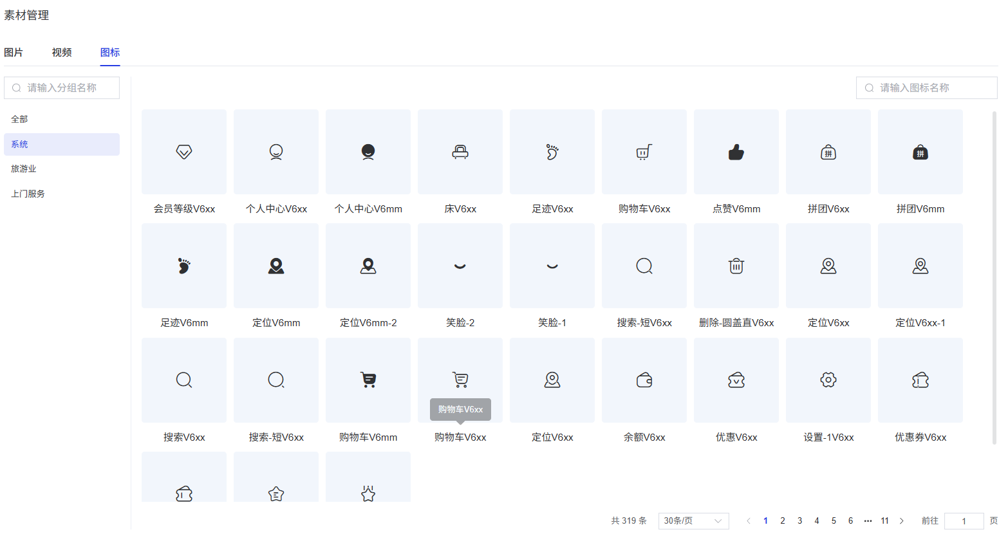Click the 个人中心V6mm filled face icon
The height and width of the screenshot is (534, 1008).
coord(368,152)
